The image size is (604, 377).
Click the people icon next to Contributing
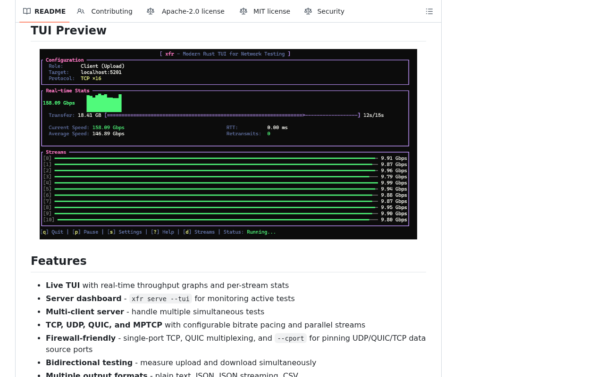click(80, 11)
